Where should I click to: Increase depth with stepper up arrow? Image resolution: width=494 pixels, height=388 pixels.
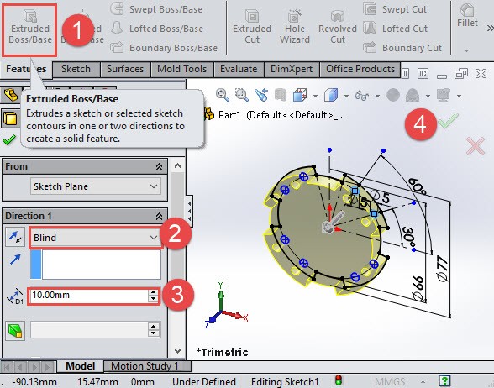click(153, 292)
